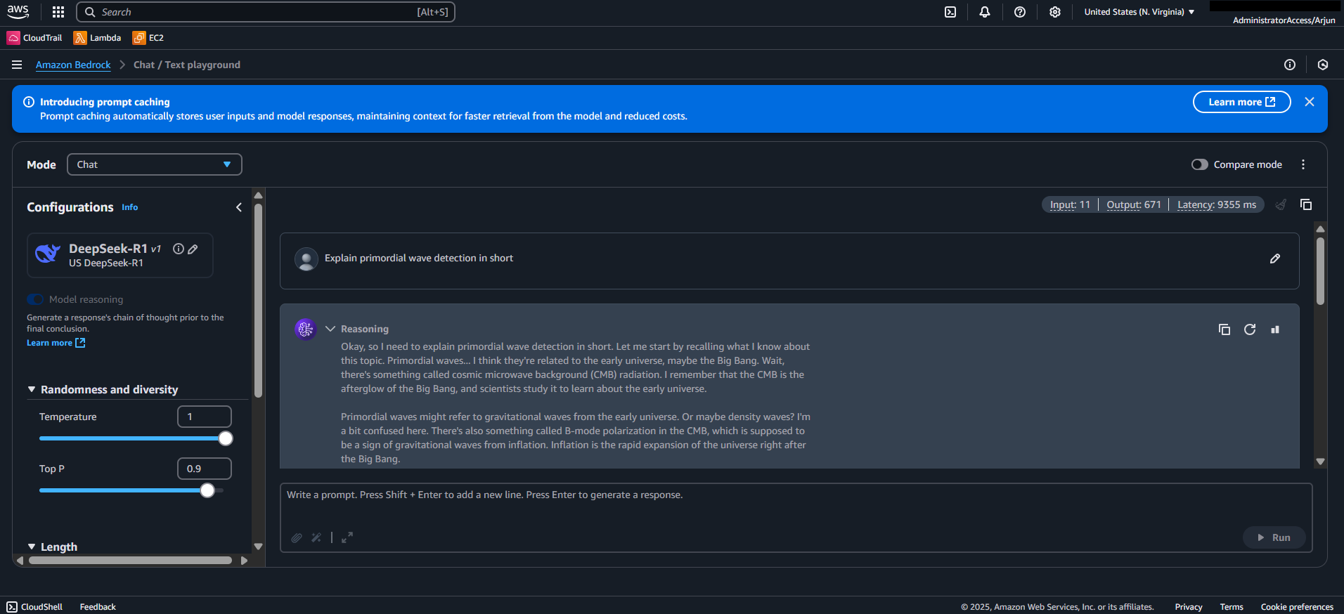Open CloudShell from the top bar

[950, 12]
